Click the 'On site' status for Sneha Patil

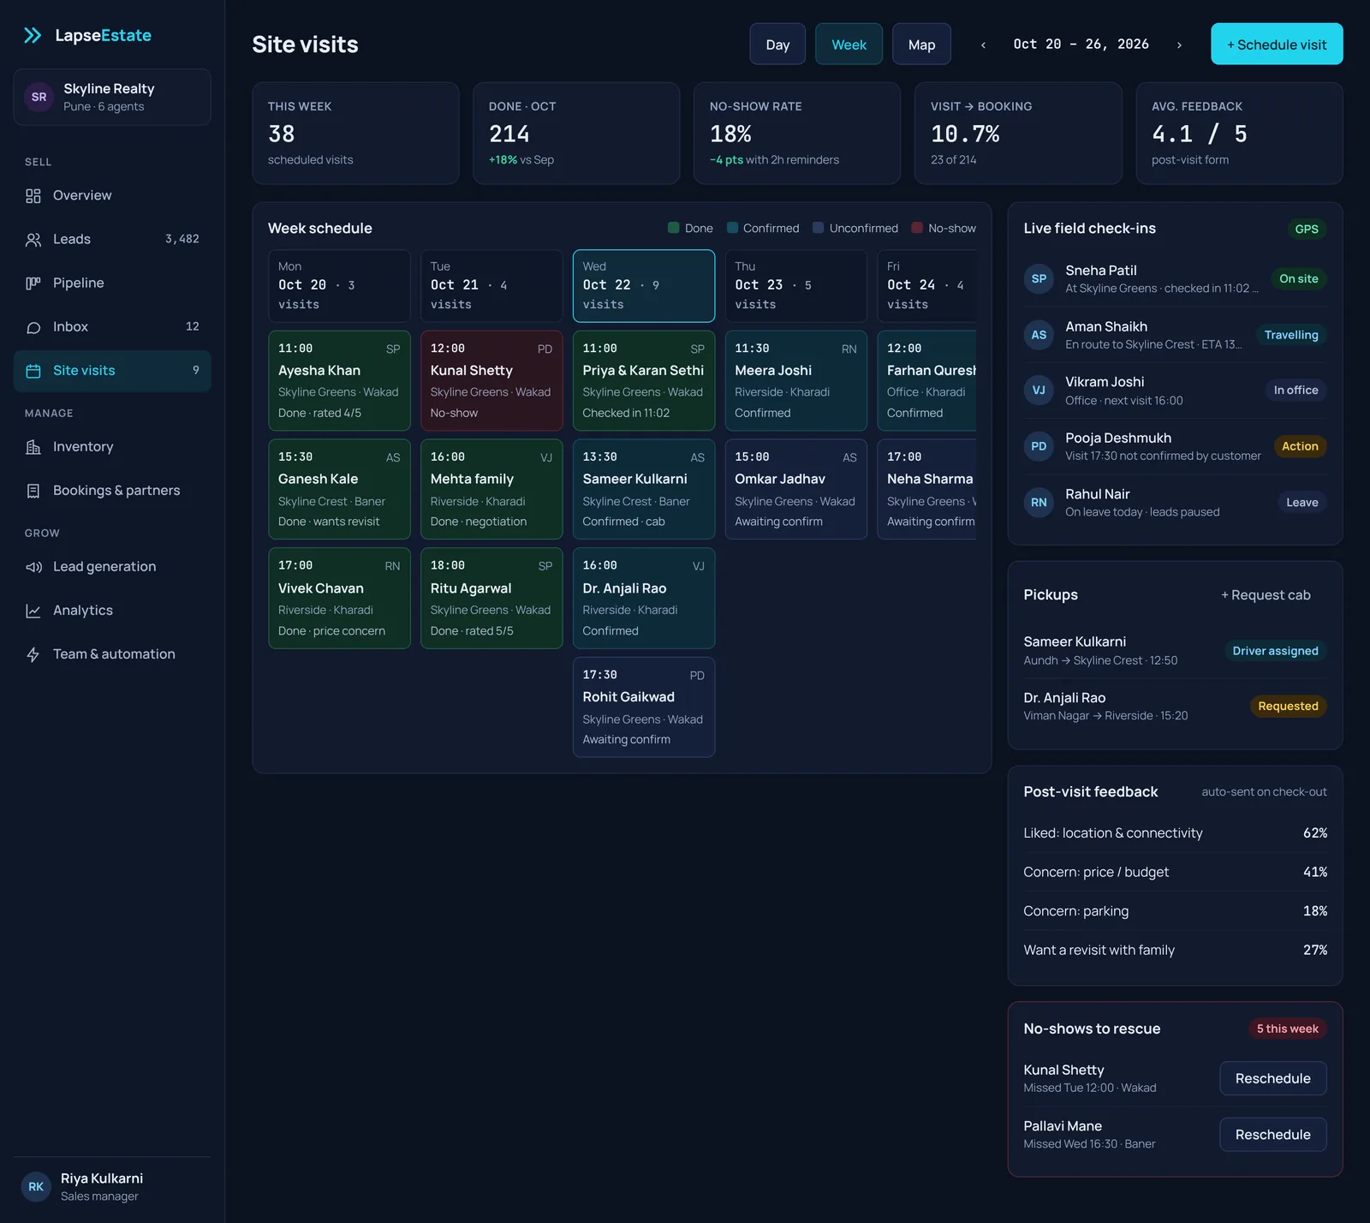1298,279
